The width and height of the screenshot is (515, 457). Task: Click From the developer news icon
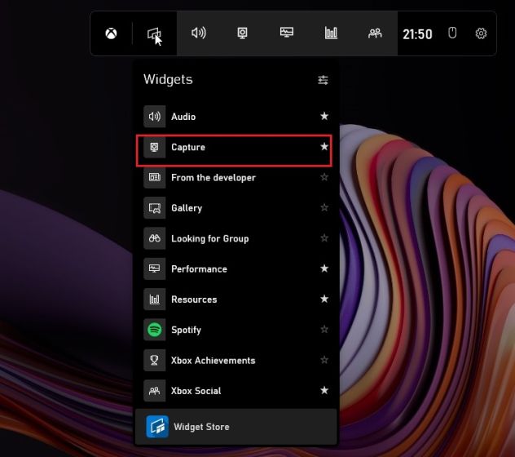point(154,177)
